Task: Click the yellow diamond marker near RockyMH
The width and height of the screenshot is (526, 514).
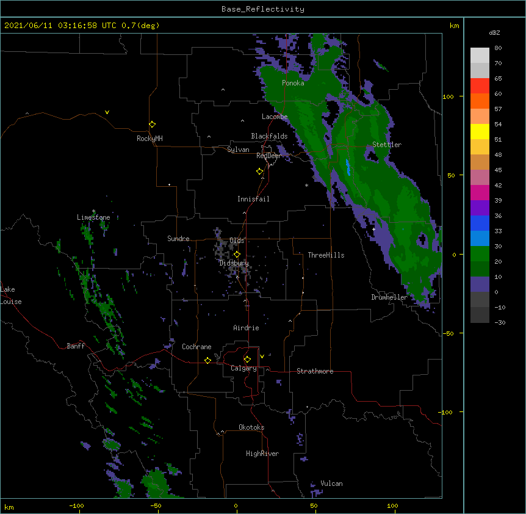Action: coord(152,125)
